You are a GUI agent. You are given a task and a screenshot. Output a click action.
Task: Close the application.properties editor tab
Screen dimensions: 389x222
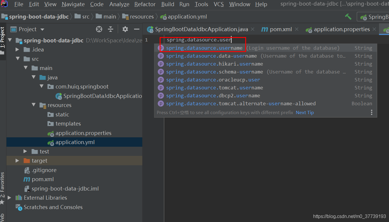click(x=374, y=29)
